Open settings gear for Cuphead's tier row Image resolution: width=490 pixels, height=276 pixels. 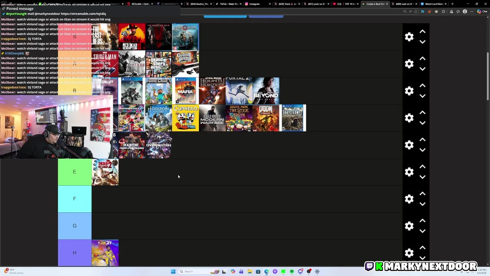[x=409, y=118]
